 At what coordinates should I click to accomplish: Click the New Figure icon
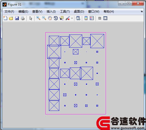click(5, 18)
